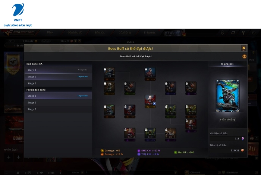Open the E-Sports tab

150,33
